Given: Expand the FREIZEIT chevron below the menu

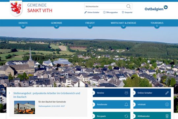Looking at the screenshot, I should tap(90, 26).
